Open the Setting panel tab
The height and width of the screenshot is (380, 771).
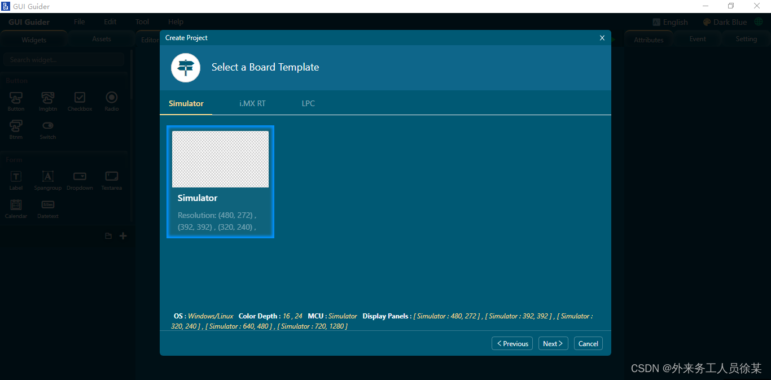coord(746,39)
